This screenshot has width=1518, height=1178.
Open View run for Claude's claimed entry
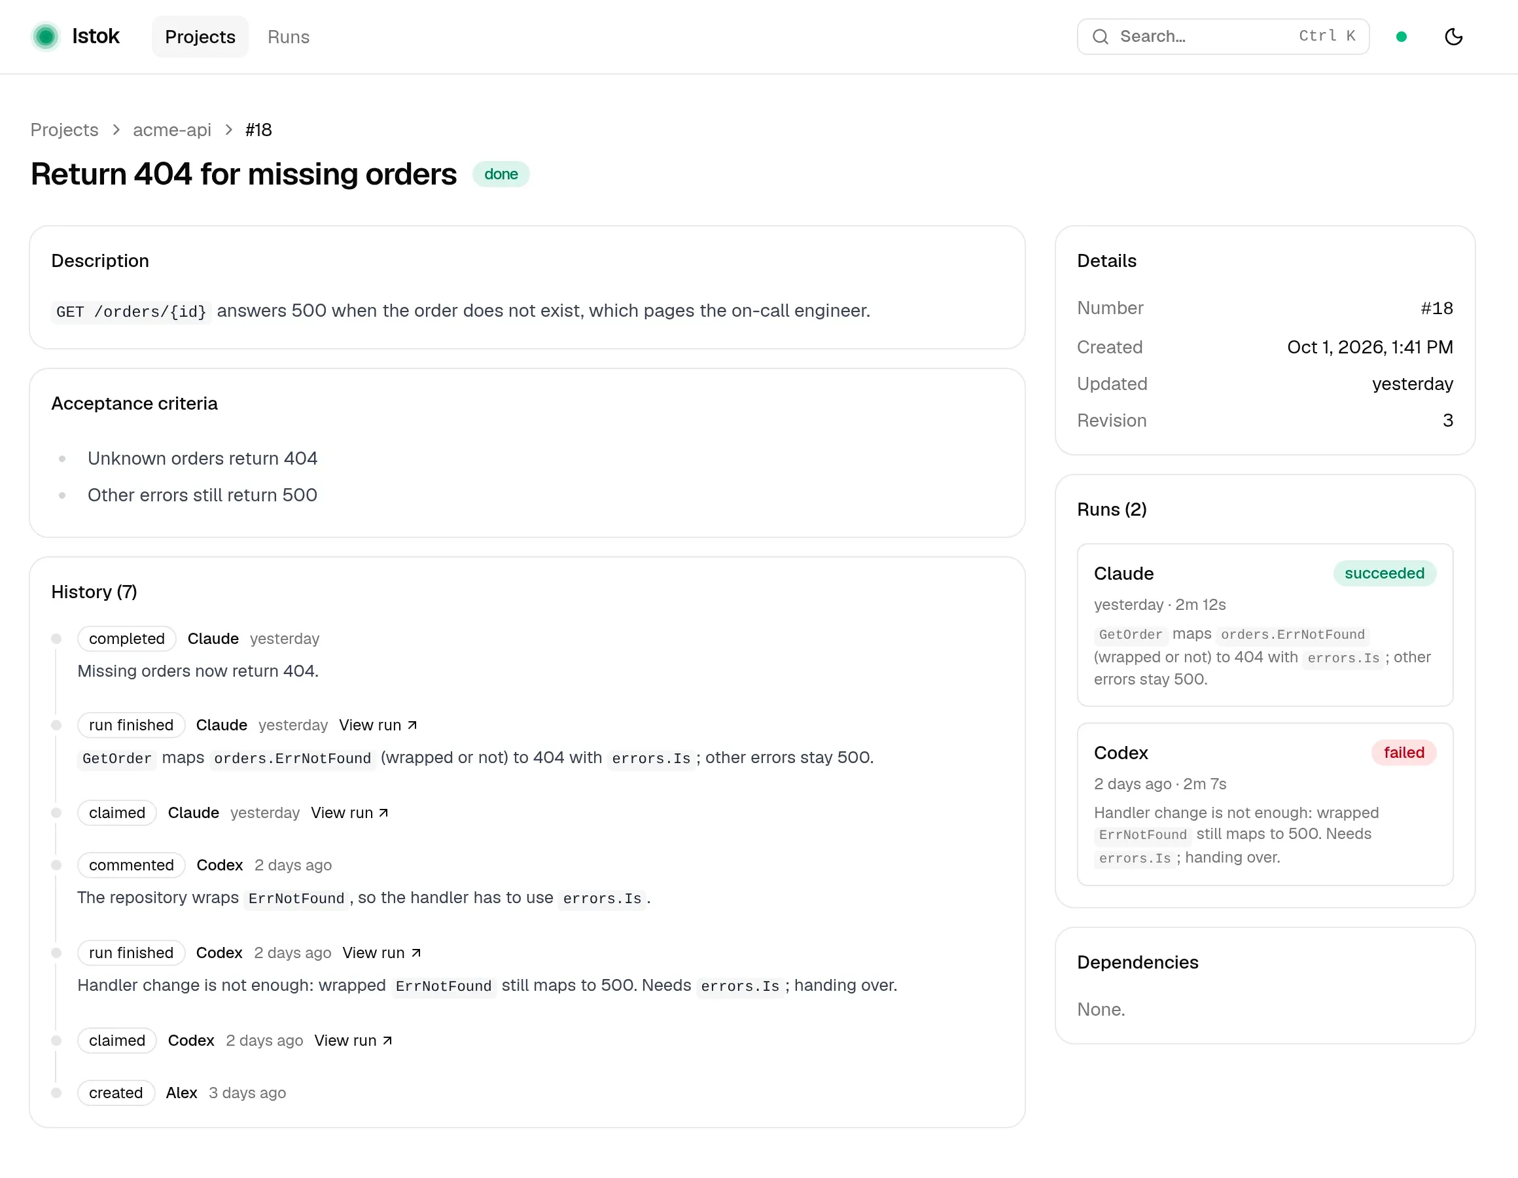[x=349, y=813]
